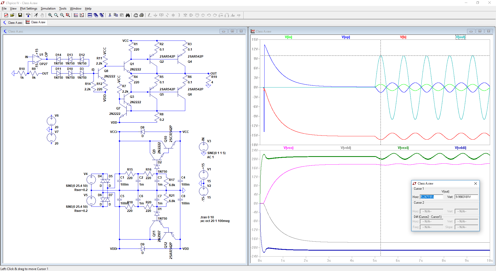Viewport: 496px width, 271px height.
Task: Click the V(in) trace label
Action: tap(288, 37)
